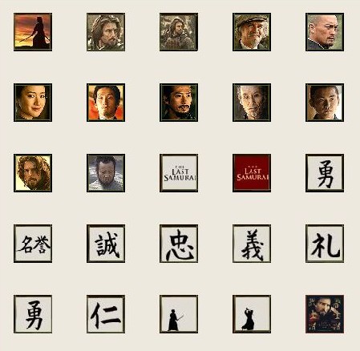Image resolution: width=360 pixels, height=351 pixels.
Task: Pick the 忠 kanji icon
Action: coord(179,244)
